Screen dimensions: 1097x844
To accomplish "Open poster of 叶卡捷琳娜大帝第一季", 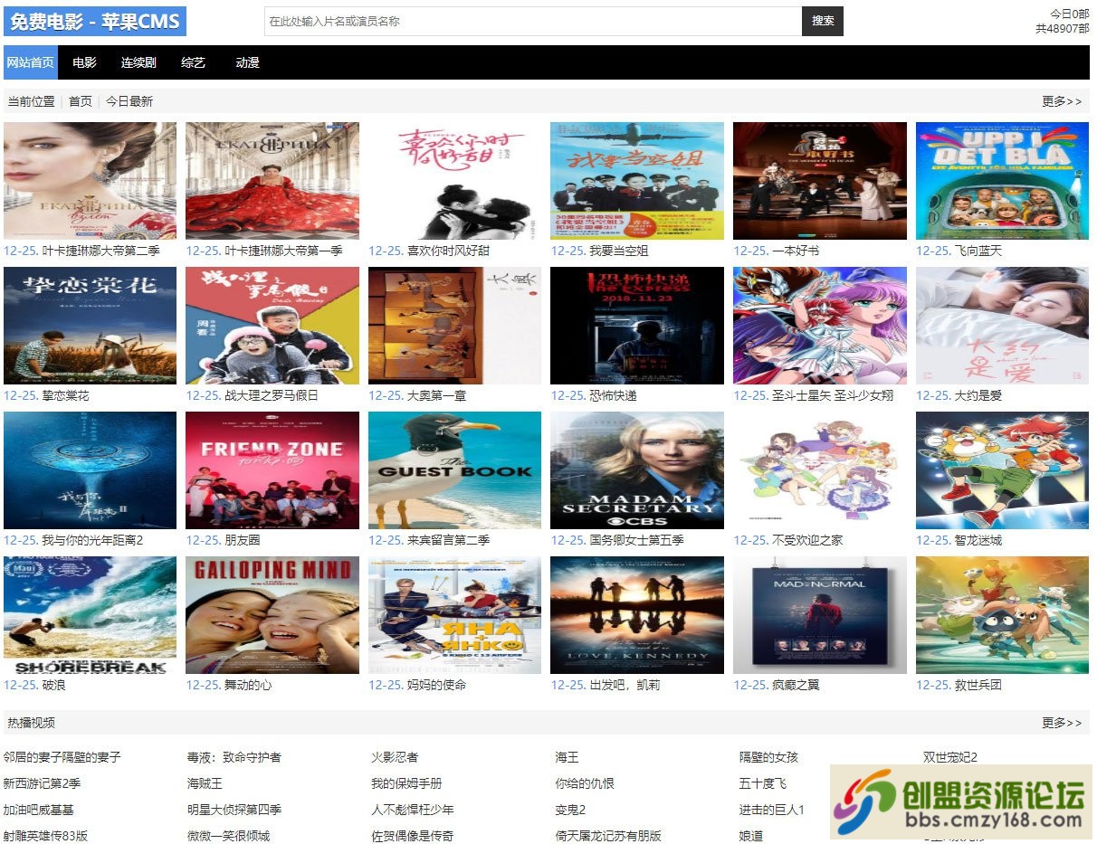I will click(272, 181).
